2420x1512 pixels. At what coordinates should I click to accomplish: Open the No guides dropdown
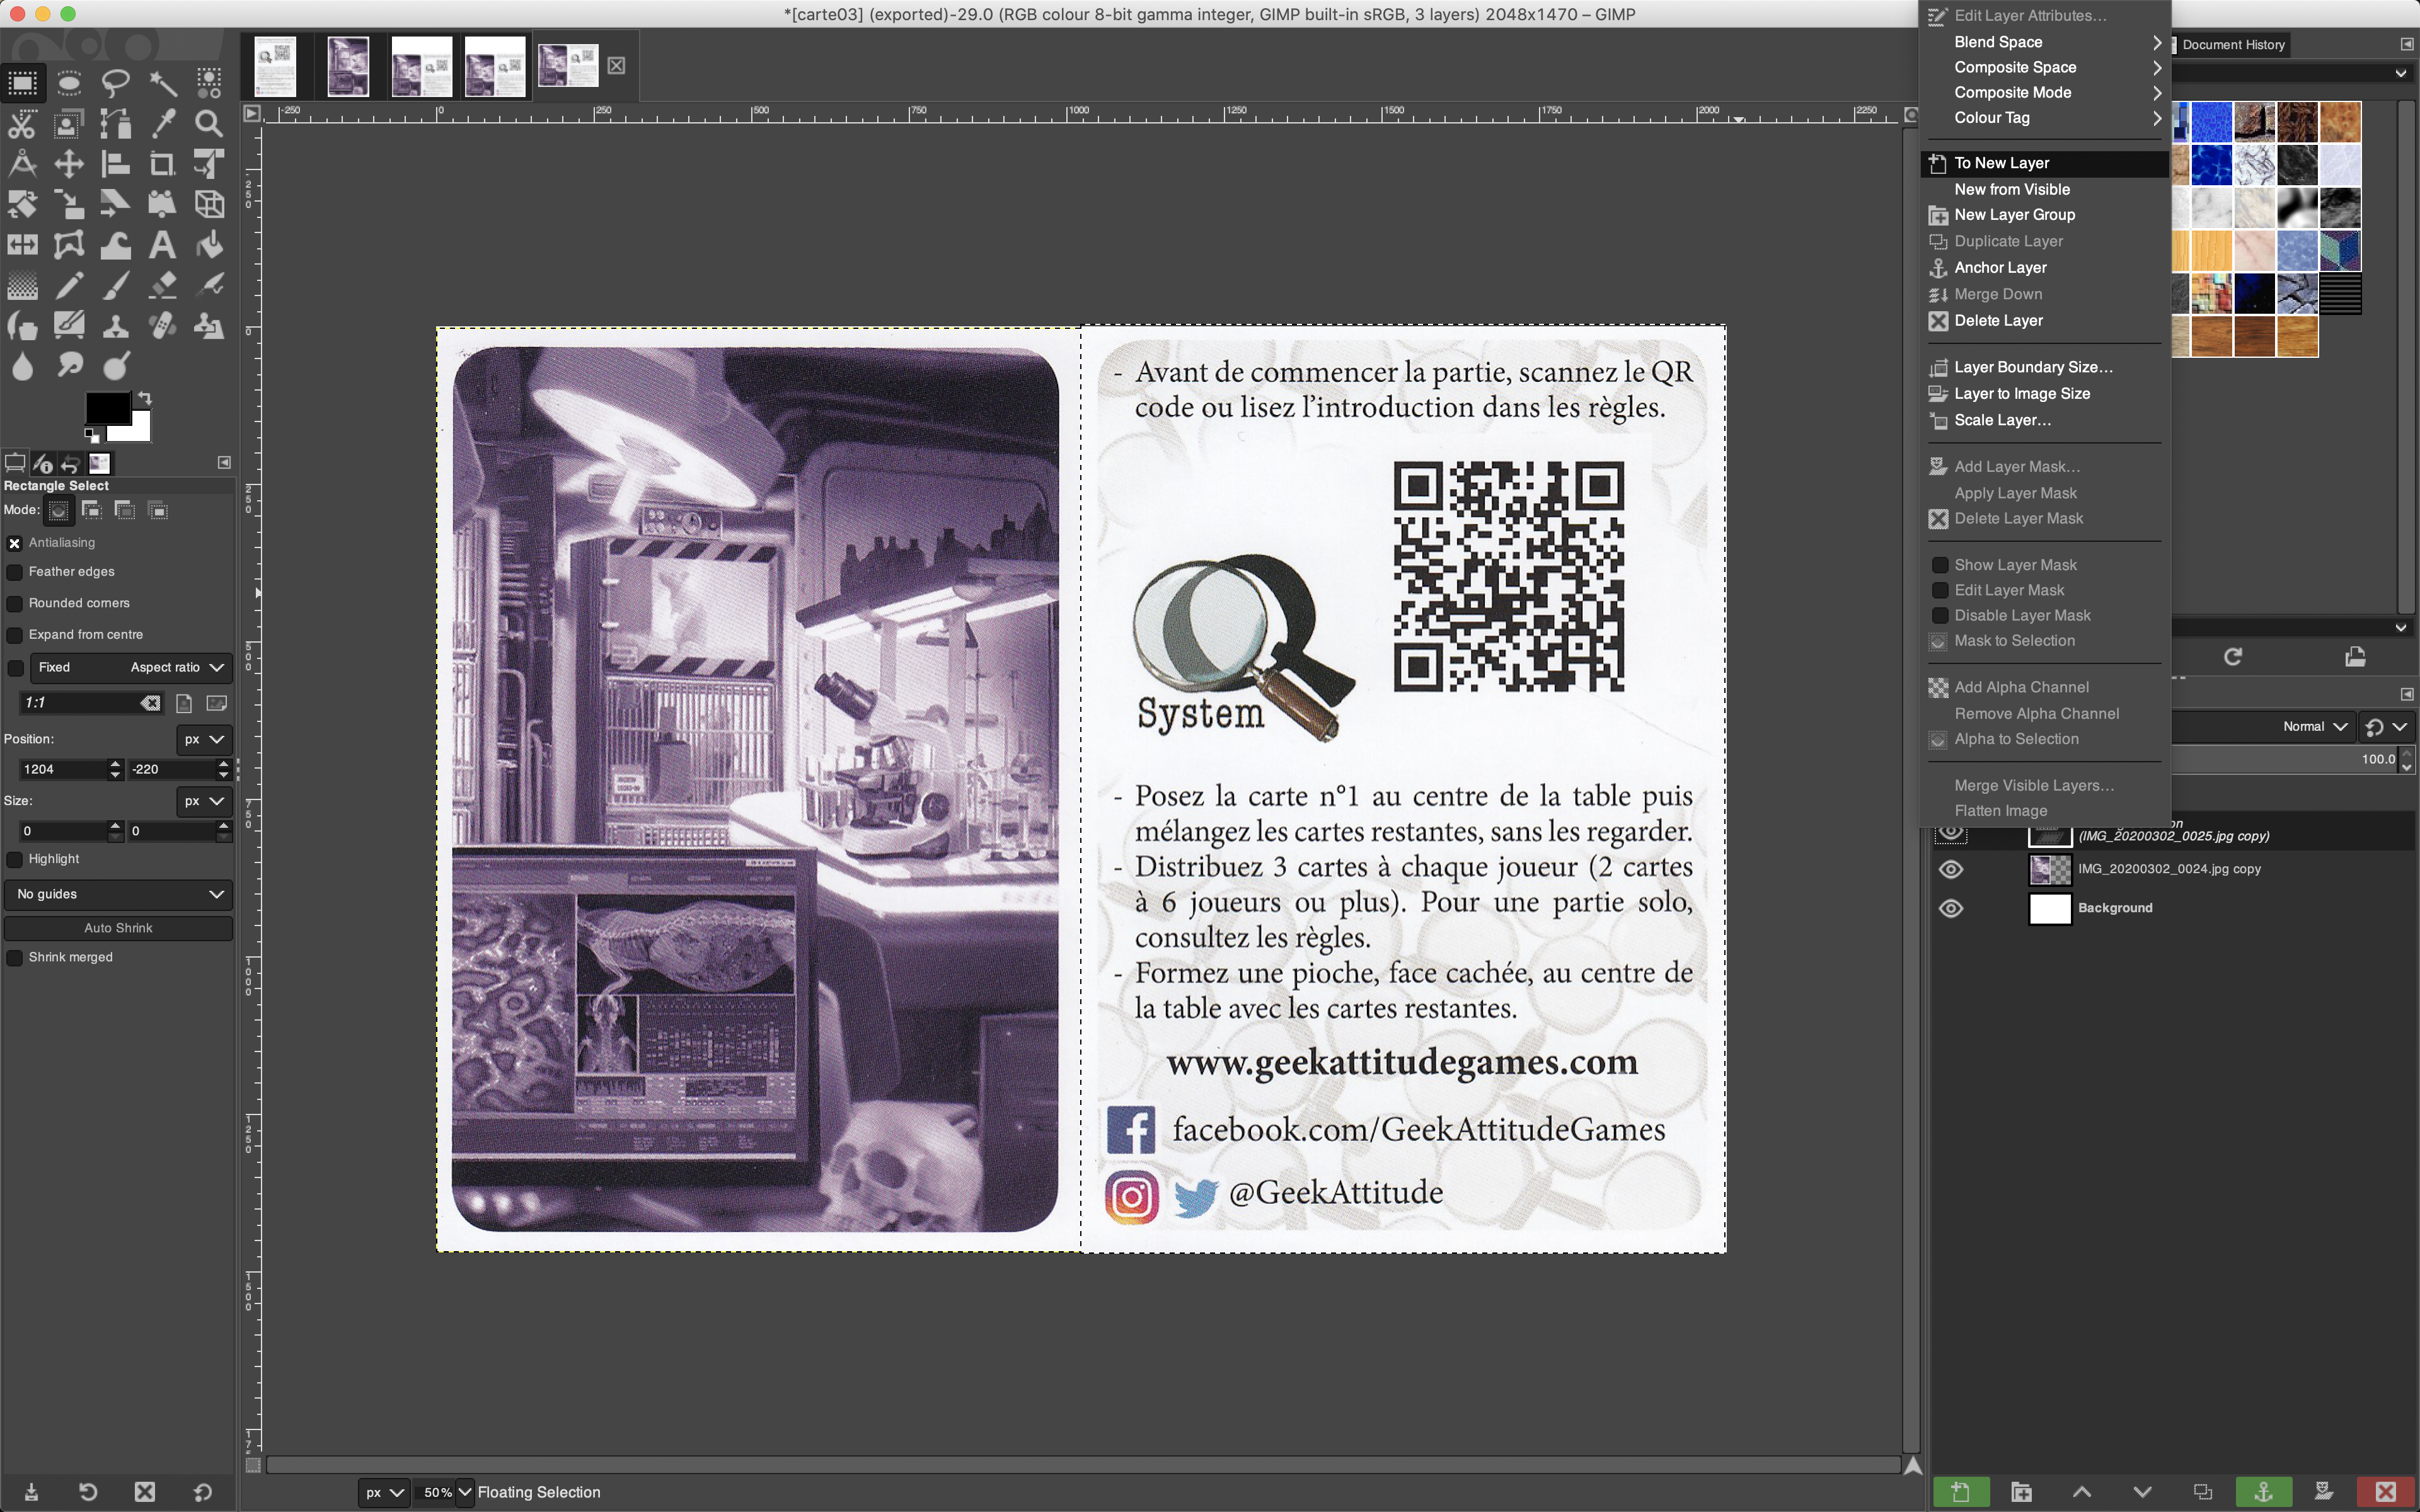click(x=119, y=894)
